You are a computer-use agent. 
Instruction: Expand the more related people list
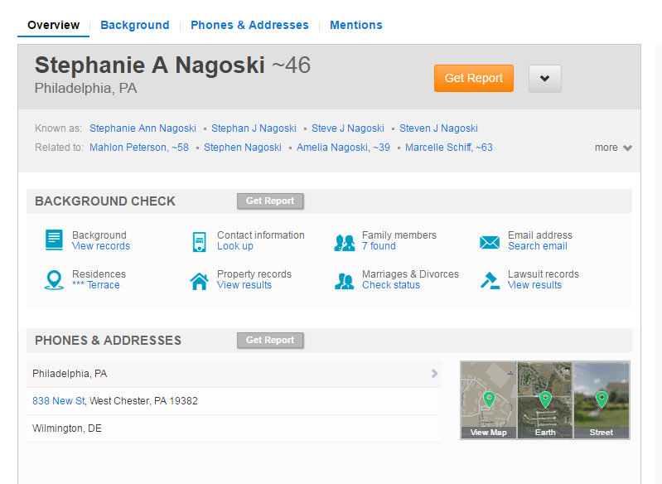[613, 148]
